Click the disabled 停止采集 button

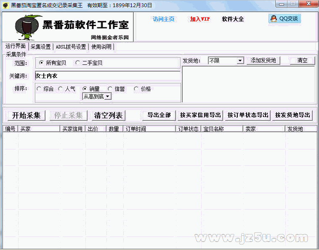(x=68, y=116)
